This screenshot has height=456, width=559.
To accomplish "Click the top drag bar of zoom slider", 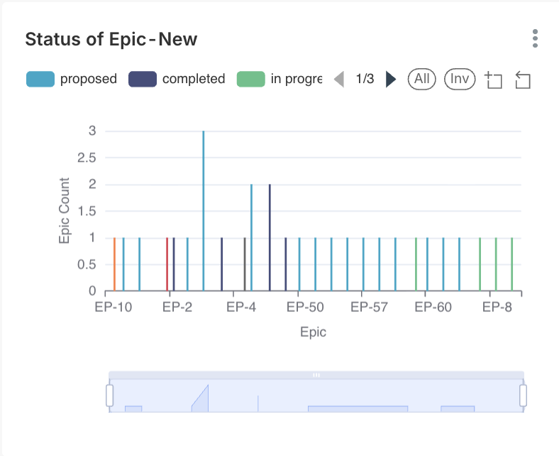I will (x=316, y=374).
